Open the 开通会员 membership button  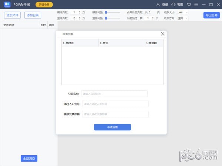coord(44,5)
